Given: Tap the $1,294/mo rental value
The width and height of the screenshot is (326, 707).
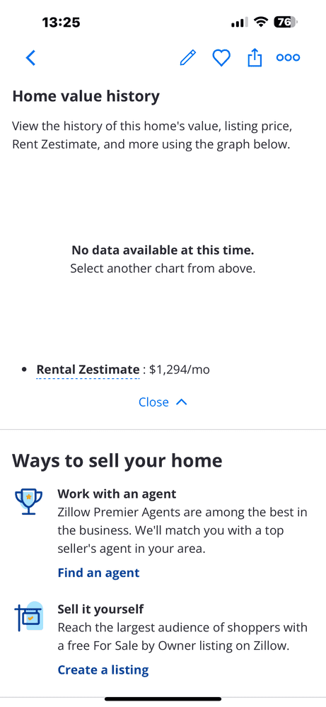Looking at the screenshot, I should click(x=180, y=370).
